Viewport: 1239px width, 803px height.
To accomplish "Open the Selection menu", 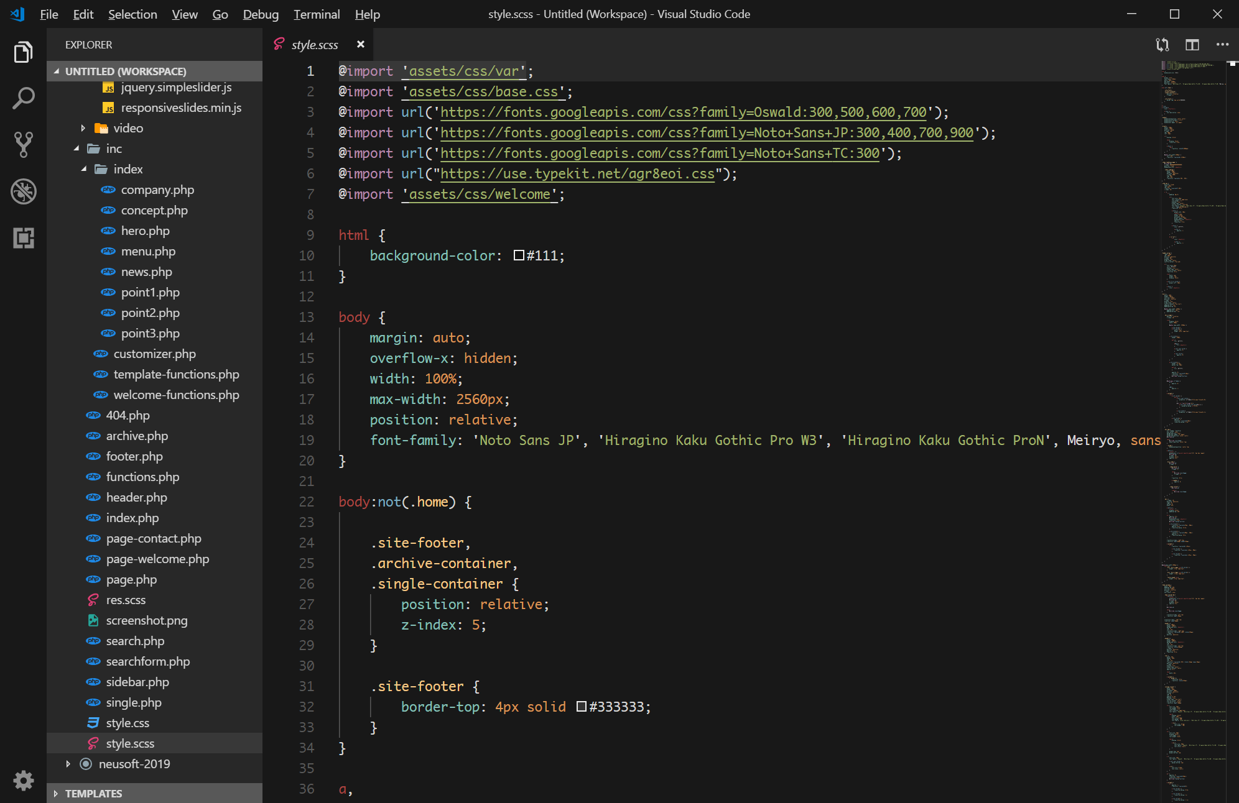I will (x=132, y=14).
